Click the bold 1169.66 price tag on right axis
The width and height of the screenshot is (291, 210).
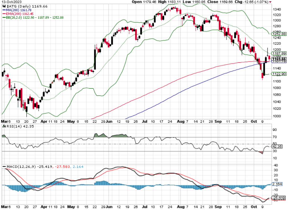pyautogui.click(x=279, y=59)
